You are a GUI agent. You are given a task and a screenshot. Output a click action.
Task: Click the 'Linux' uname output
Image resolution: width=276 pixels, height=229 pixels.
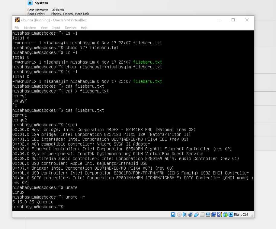click(18, 192)
